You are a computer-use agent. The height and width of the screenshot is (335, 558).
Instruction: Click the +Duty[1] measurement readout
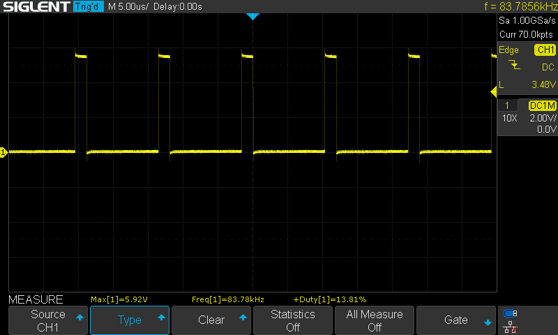coord(330,299)
